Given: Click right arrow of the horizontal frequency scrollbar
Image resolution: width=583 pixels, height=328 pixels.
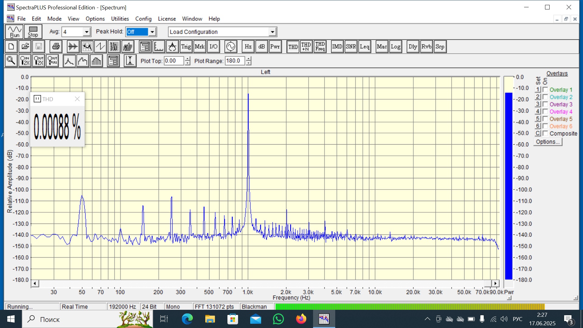Looking at the screenshot, I should point(496,283).
